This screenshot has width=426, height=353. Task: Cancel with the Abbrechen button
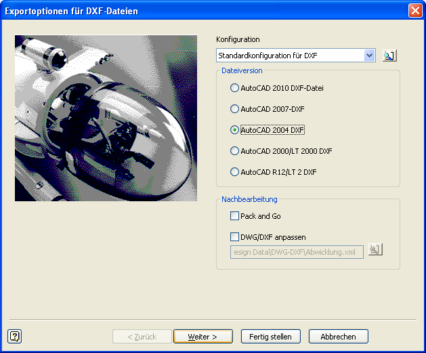point(338,337)
